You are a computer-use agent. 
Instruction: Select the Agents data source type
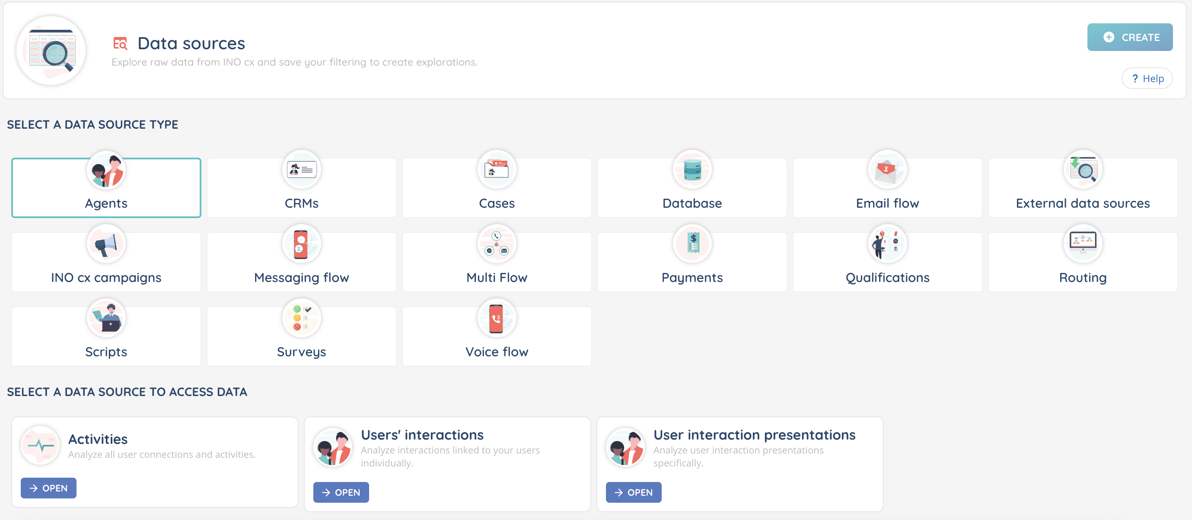(x=106, y=203)
